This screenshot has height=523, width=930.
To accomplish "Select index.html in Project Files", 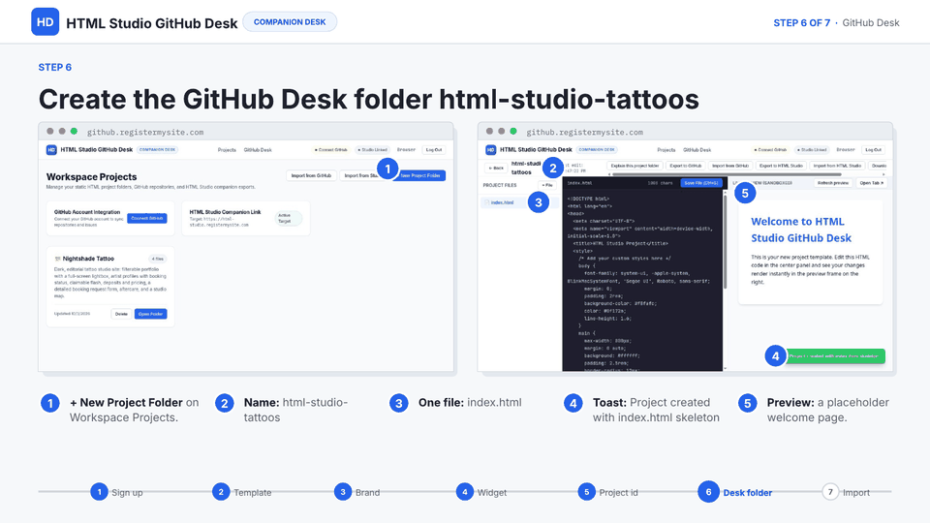I will tap(503, 202).
